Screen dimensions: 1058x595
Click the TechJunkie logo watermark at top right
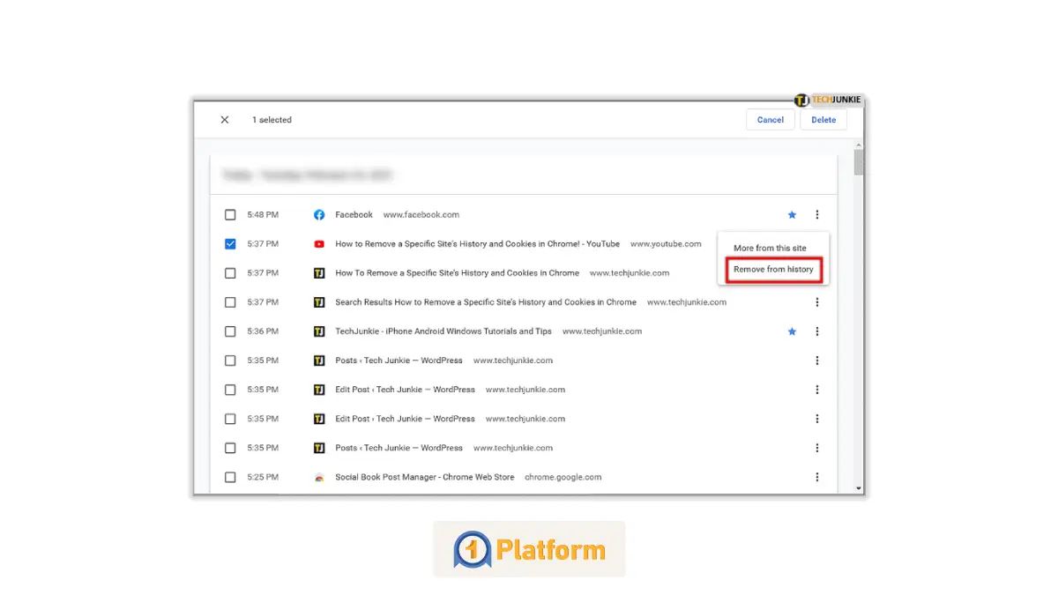click(x=827, y=100)
